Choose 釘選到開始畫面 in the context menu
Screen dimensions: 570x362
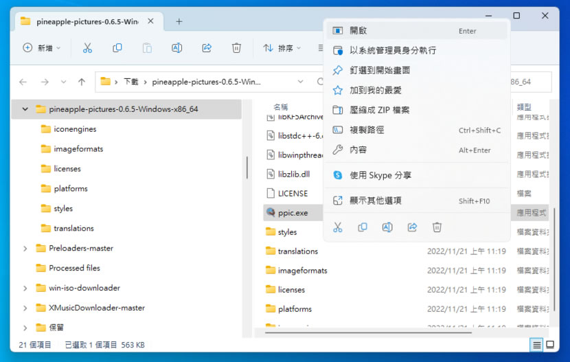pos(417,70)
